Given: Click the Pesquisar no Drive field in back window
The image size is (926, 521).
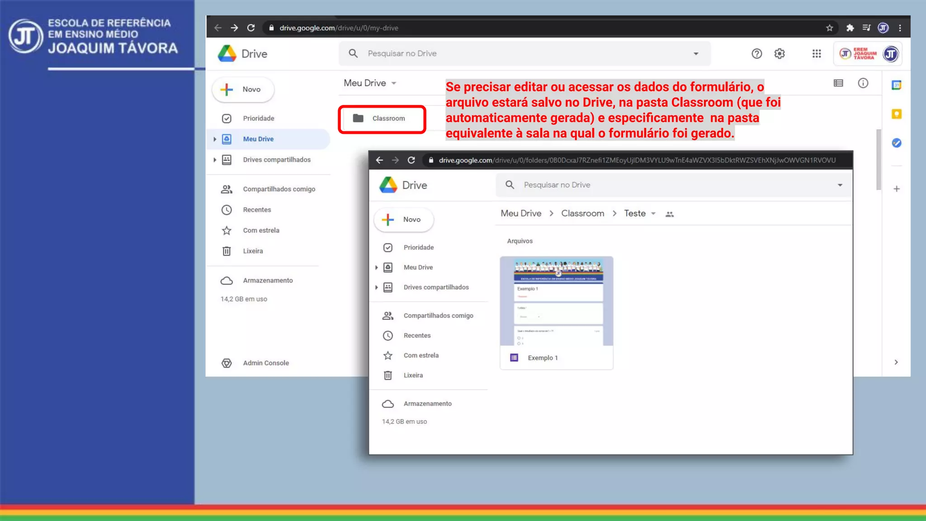Looking at the screenshot, I should pos(524,54).
